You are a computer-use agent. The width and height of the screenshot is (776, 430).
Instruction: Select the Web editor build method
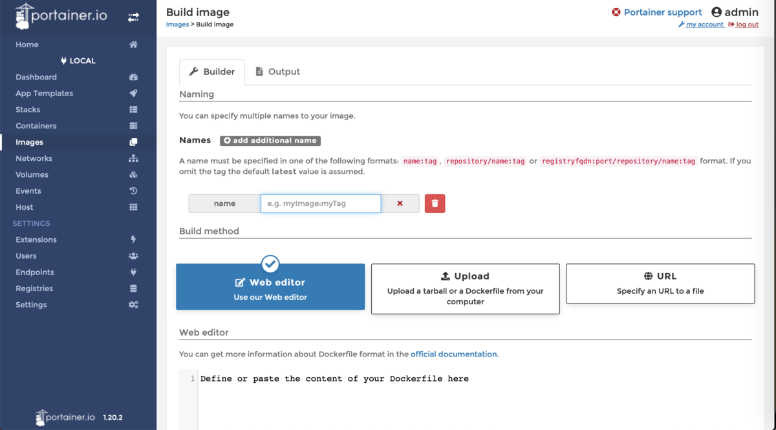tap(270, 287)
